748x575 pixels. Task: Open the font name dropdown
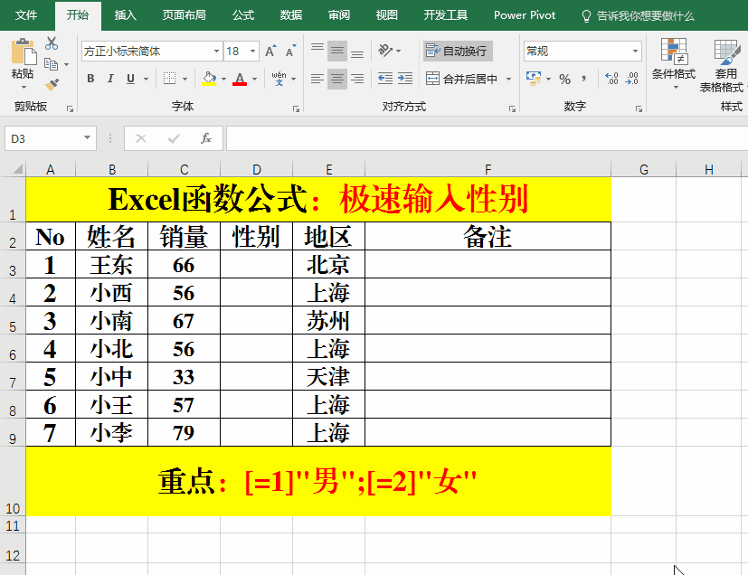coord(216,52)
